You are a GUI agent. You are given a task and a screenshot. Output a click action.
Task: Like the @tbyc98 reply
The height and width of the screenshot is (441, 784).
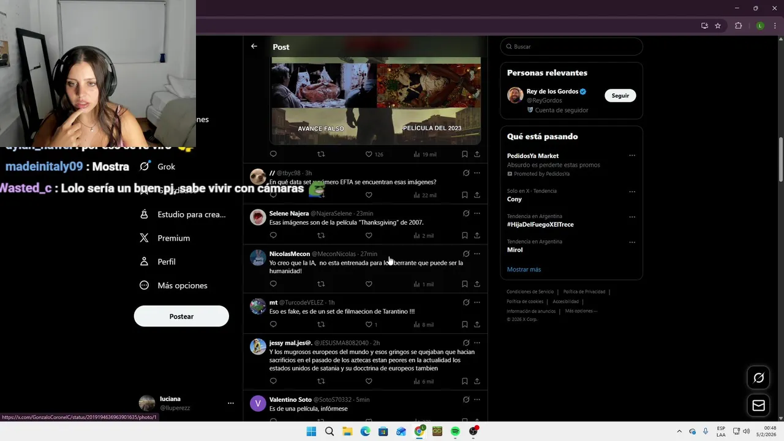(x=369, y=195)
